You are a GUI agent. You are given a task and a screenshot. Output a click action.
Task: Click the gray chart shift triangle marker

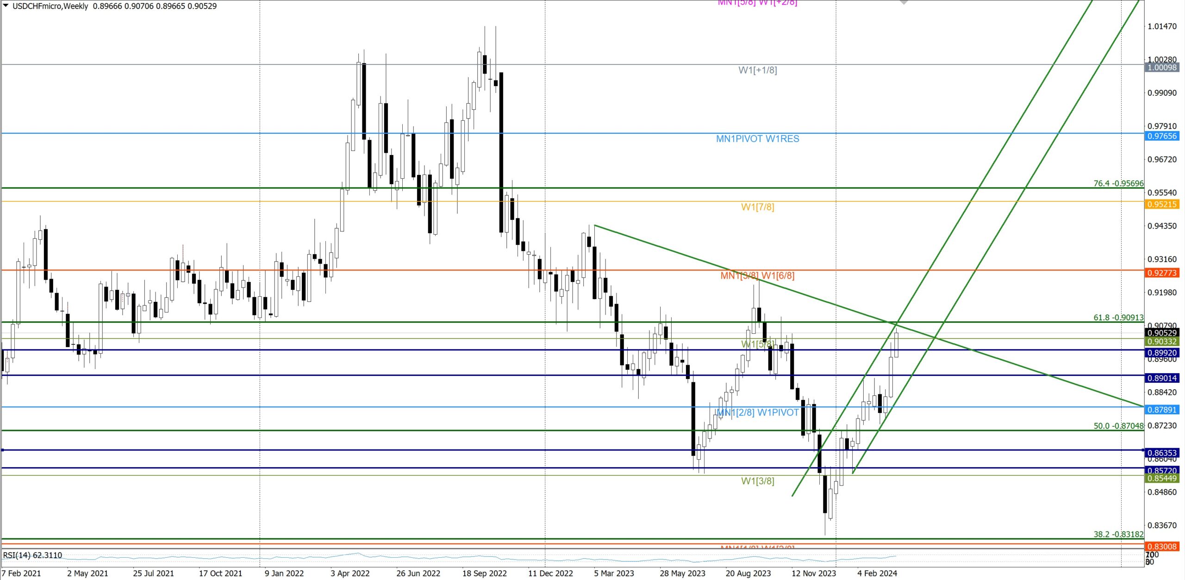coord(904,2)
